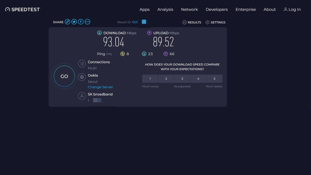
Task: Click the Log In person icon
Action: [x=285, y=9]
